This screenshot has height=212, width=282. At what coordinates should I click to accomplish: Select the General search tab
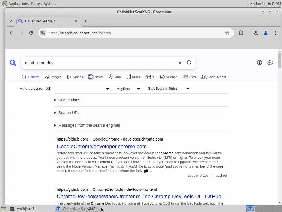(x=30, y=77)
